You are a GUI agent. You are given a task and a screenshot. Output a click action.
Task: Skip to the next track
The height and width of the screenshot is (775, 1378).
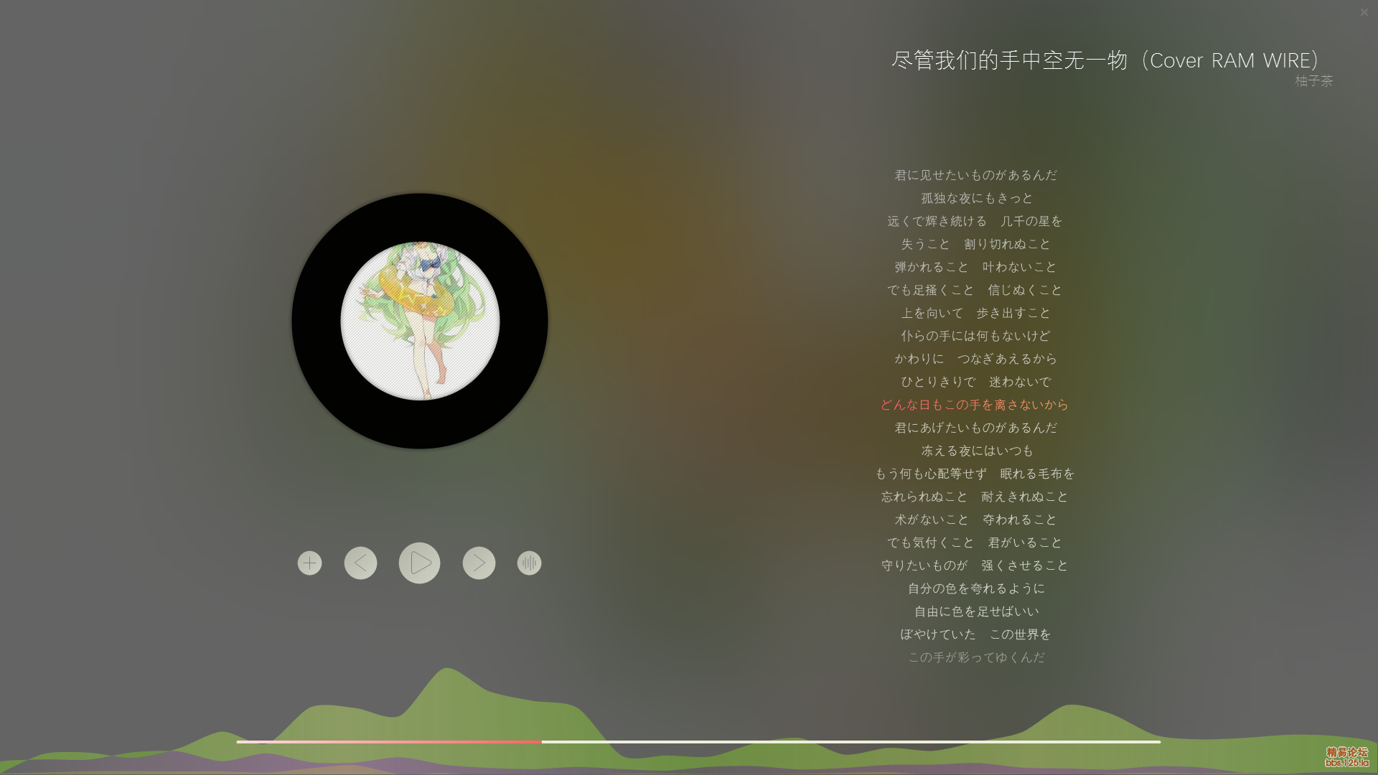[x=479, y=563]
